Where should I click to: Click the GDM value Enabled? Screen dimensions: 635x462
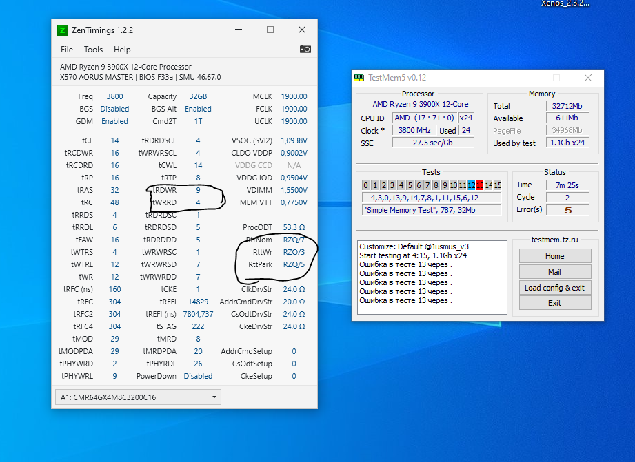click(114, 121)
